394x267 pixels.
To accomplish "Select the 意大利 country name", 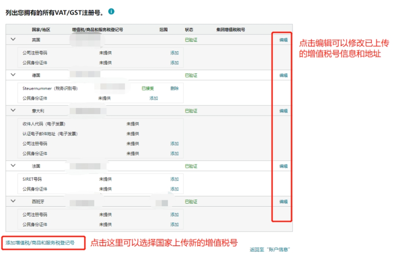I will pyautogui.click(x=38, y=111).
